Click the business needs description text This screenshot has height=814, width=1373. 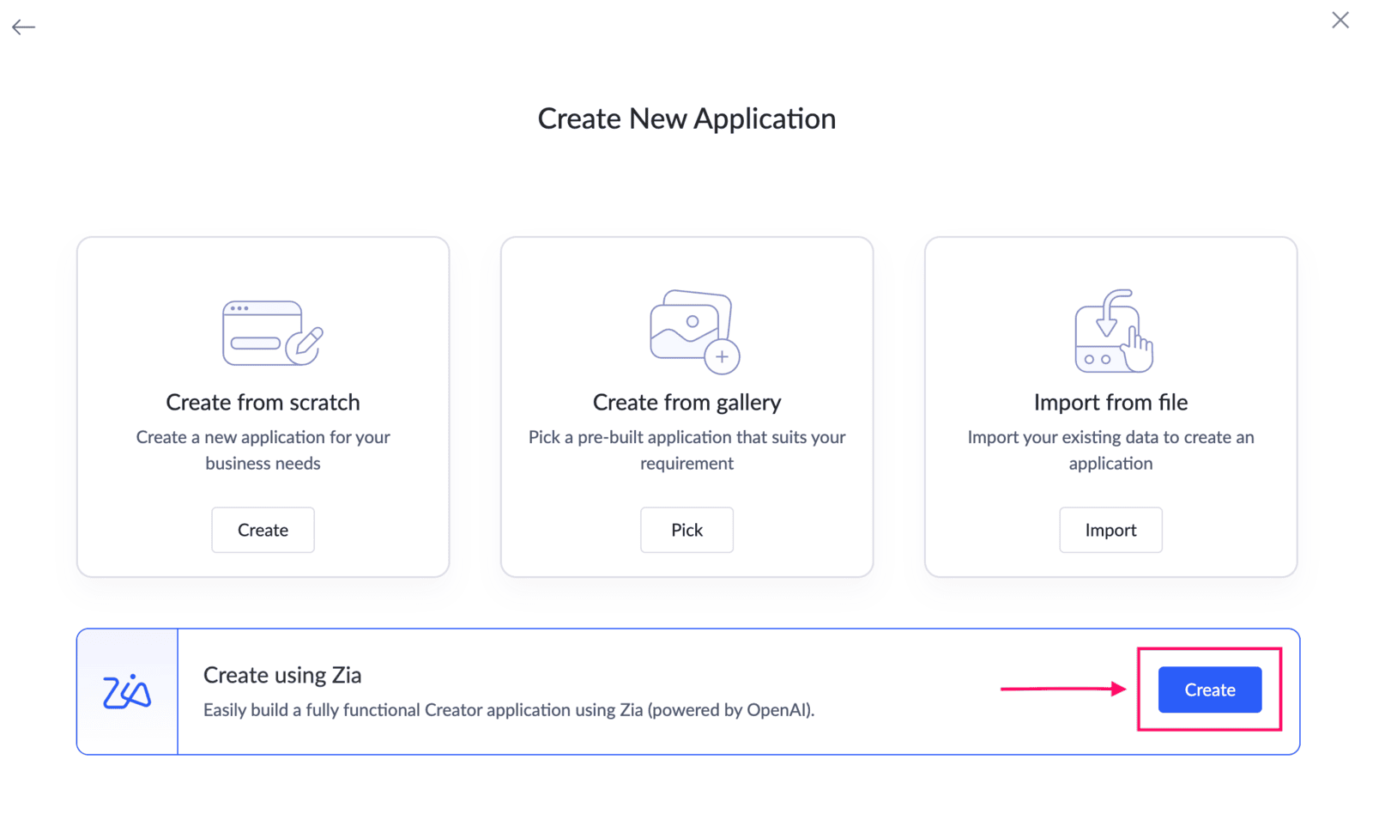[263, 450]
